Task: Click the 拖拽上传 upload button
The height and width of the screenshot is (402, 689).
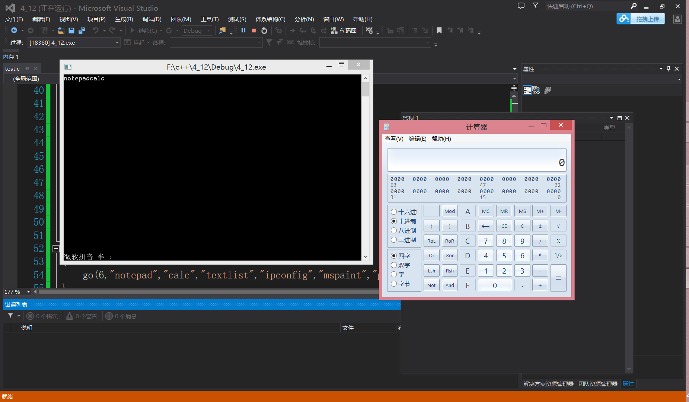Action: click(x=648, y=19)
